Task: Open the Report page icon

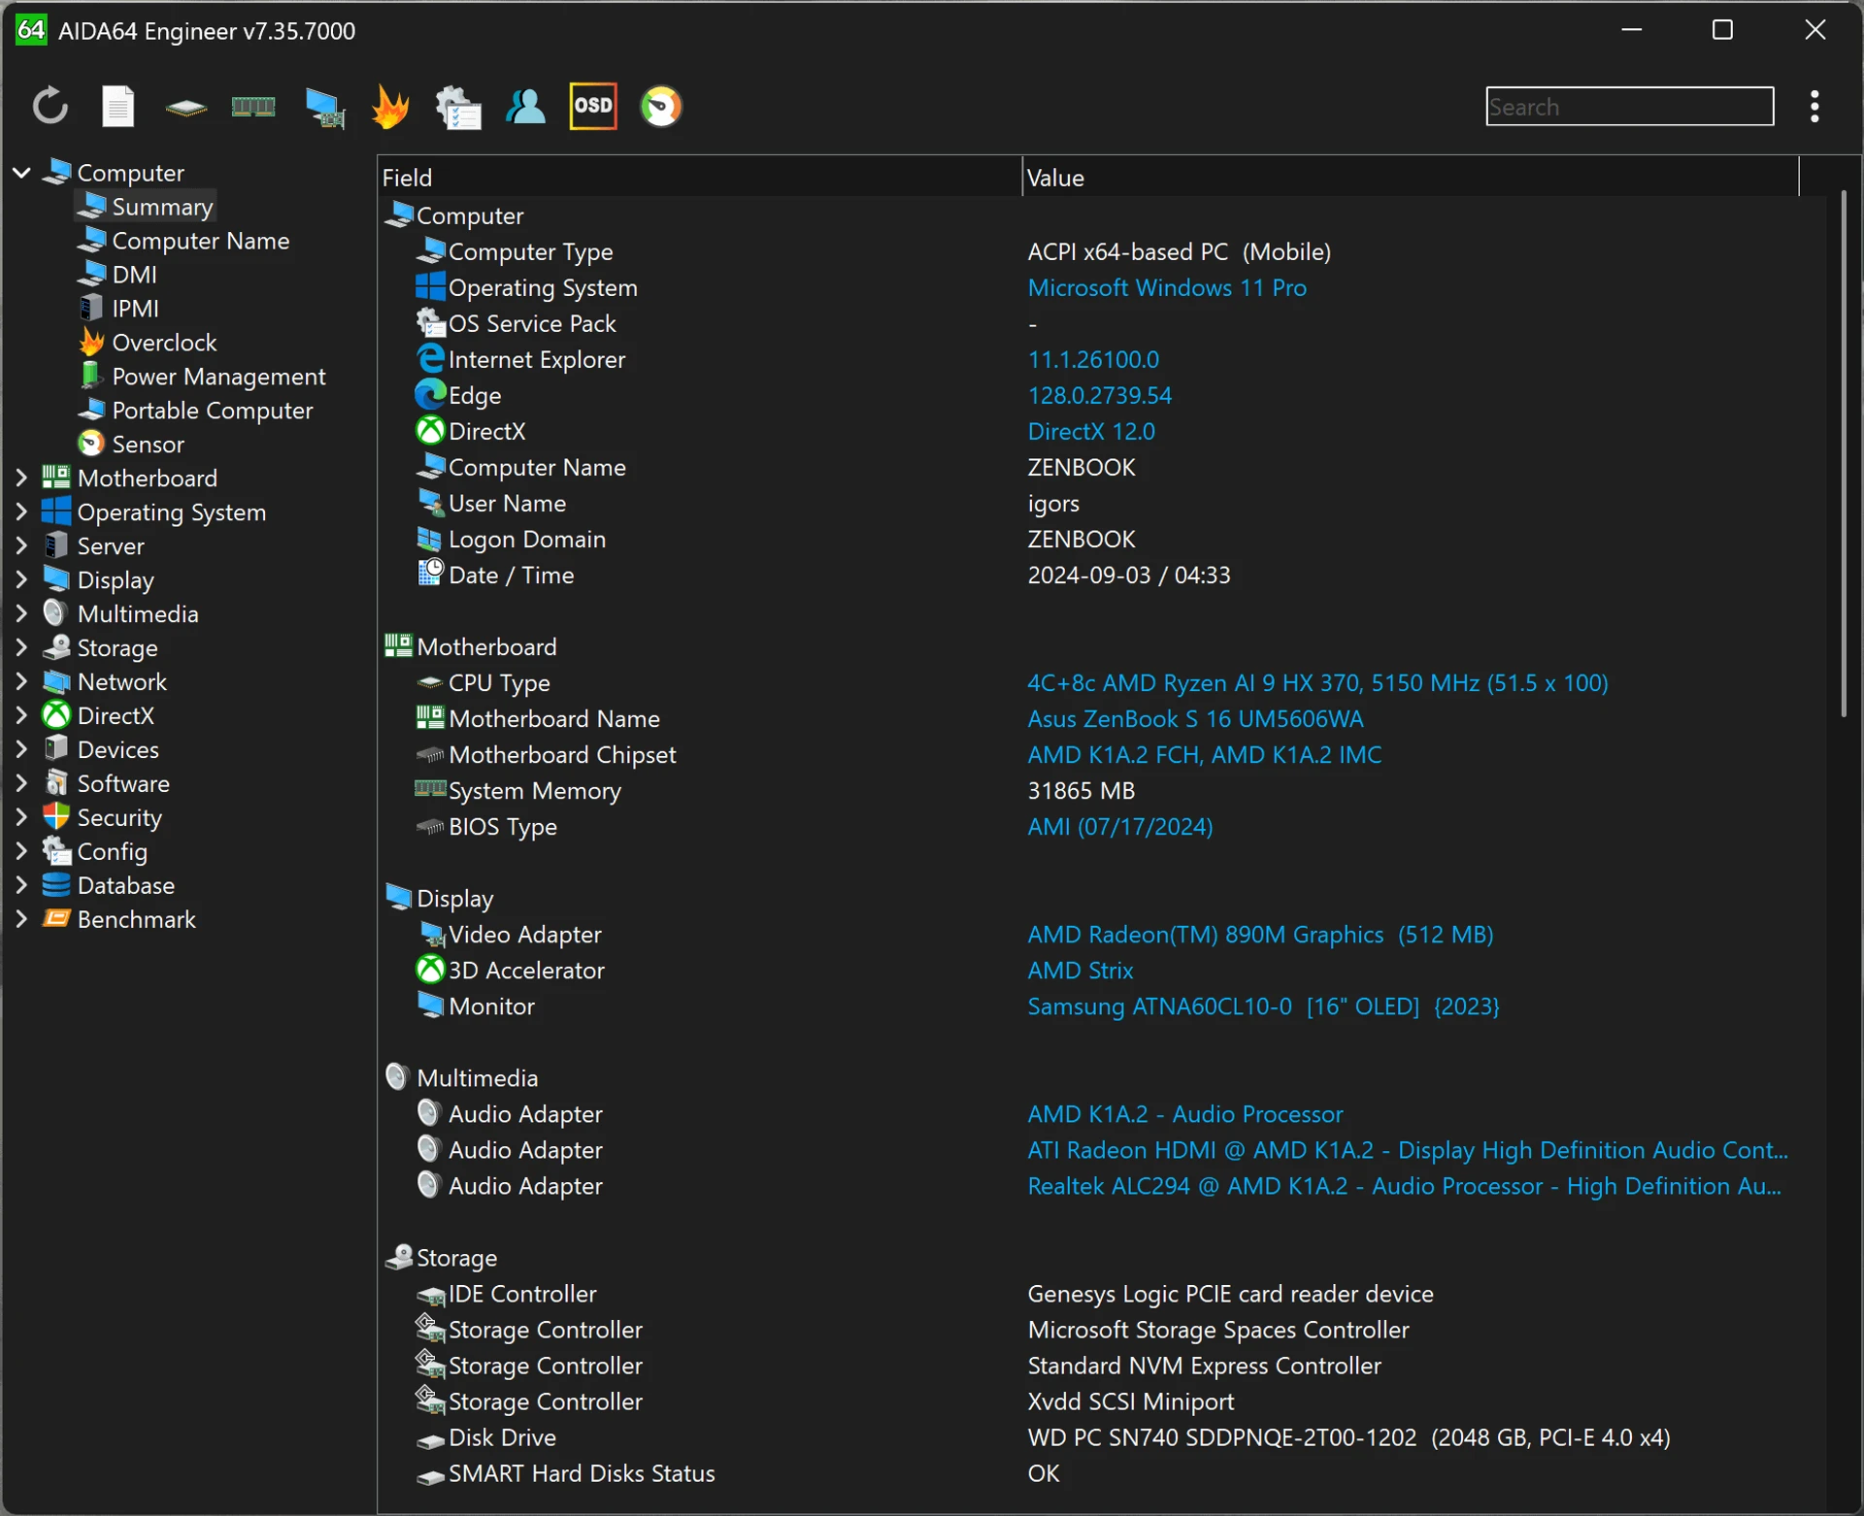Action: tap(118, 106)
